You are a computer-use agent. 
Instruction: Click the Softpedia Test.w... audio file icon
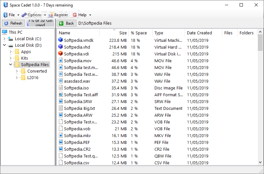click(61, 74)
